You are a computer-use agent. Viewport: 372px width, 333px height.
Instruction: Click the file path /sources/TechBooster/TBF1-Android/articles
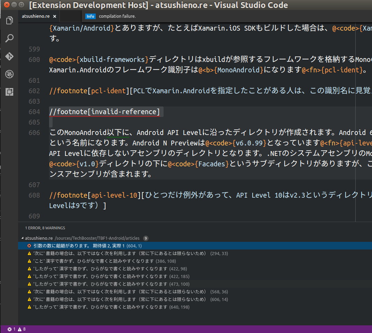coord(97,238)
